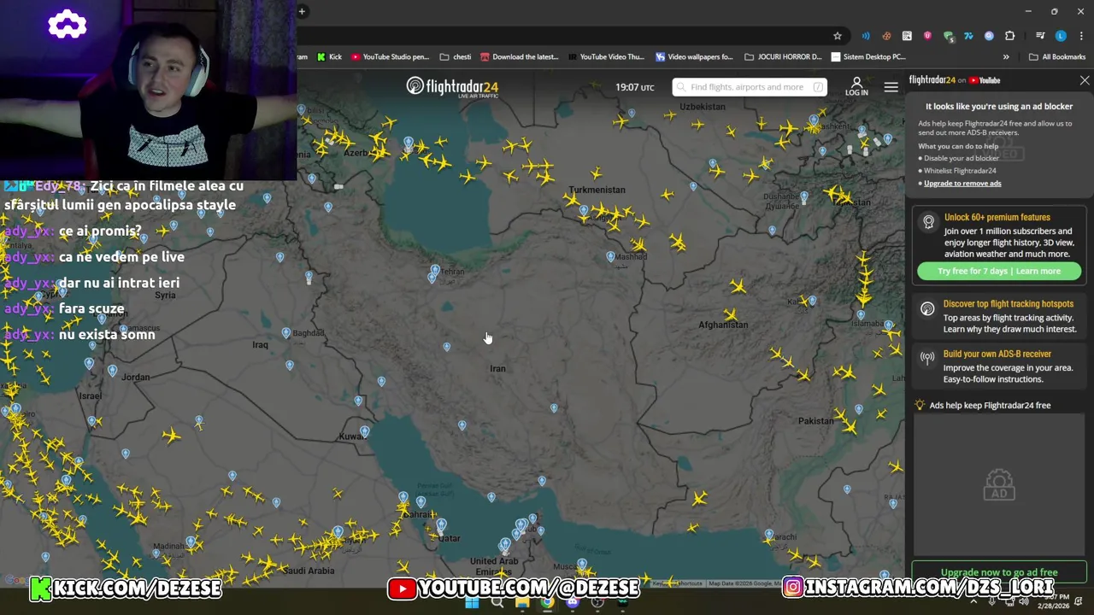Select the Kuwait airport pin
The height and width of the screenshot is (615, 1094).
coord(364,432)
